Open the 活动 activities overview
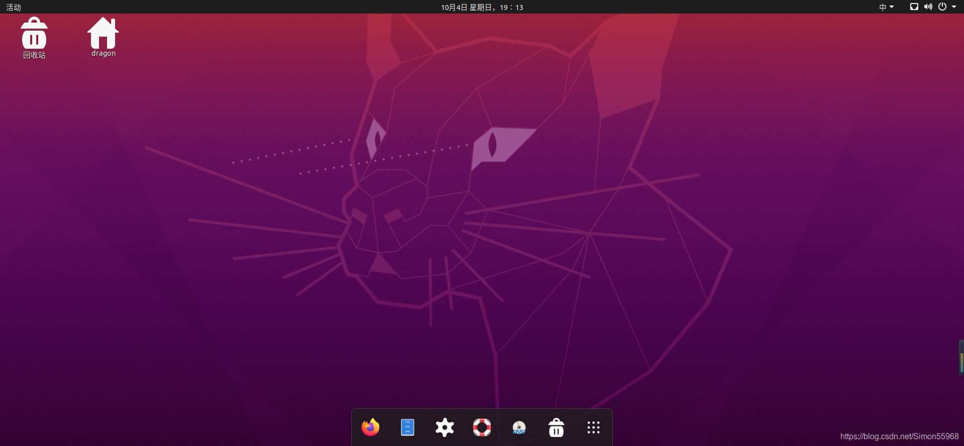Image resolution: width=964 pixels, height=446 pixels. (14, 7)
